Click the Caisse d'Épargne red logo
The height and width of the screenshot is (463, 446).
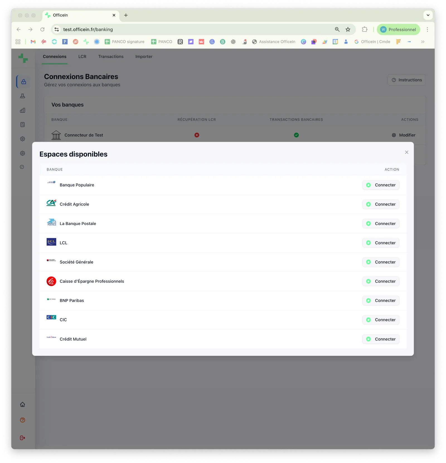pos(51,281)
